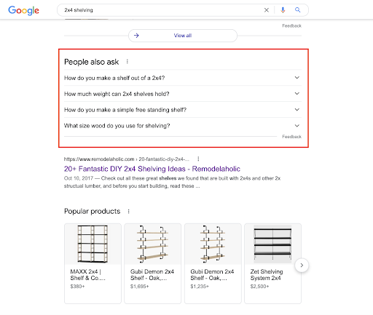Open the Zet Shelving System 2x4 product
Image resolution: width=373 pixels, height=315 pixels.
click(272, 263)
